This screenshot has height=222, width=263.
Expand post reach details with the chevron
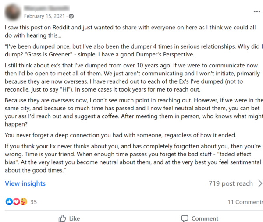point(260,183)
